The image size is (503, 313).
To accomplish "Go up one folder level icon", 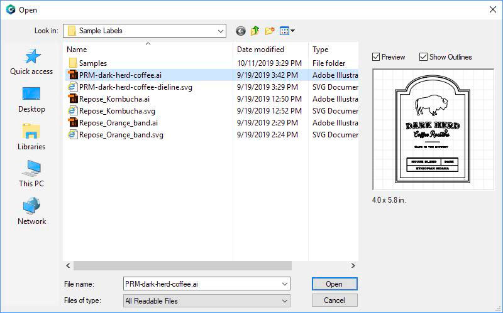I will (255, 31).
